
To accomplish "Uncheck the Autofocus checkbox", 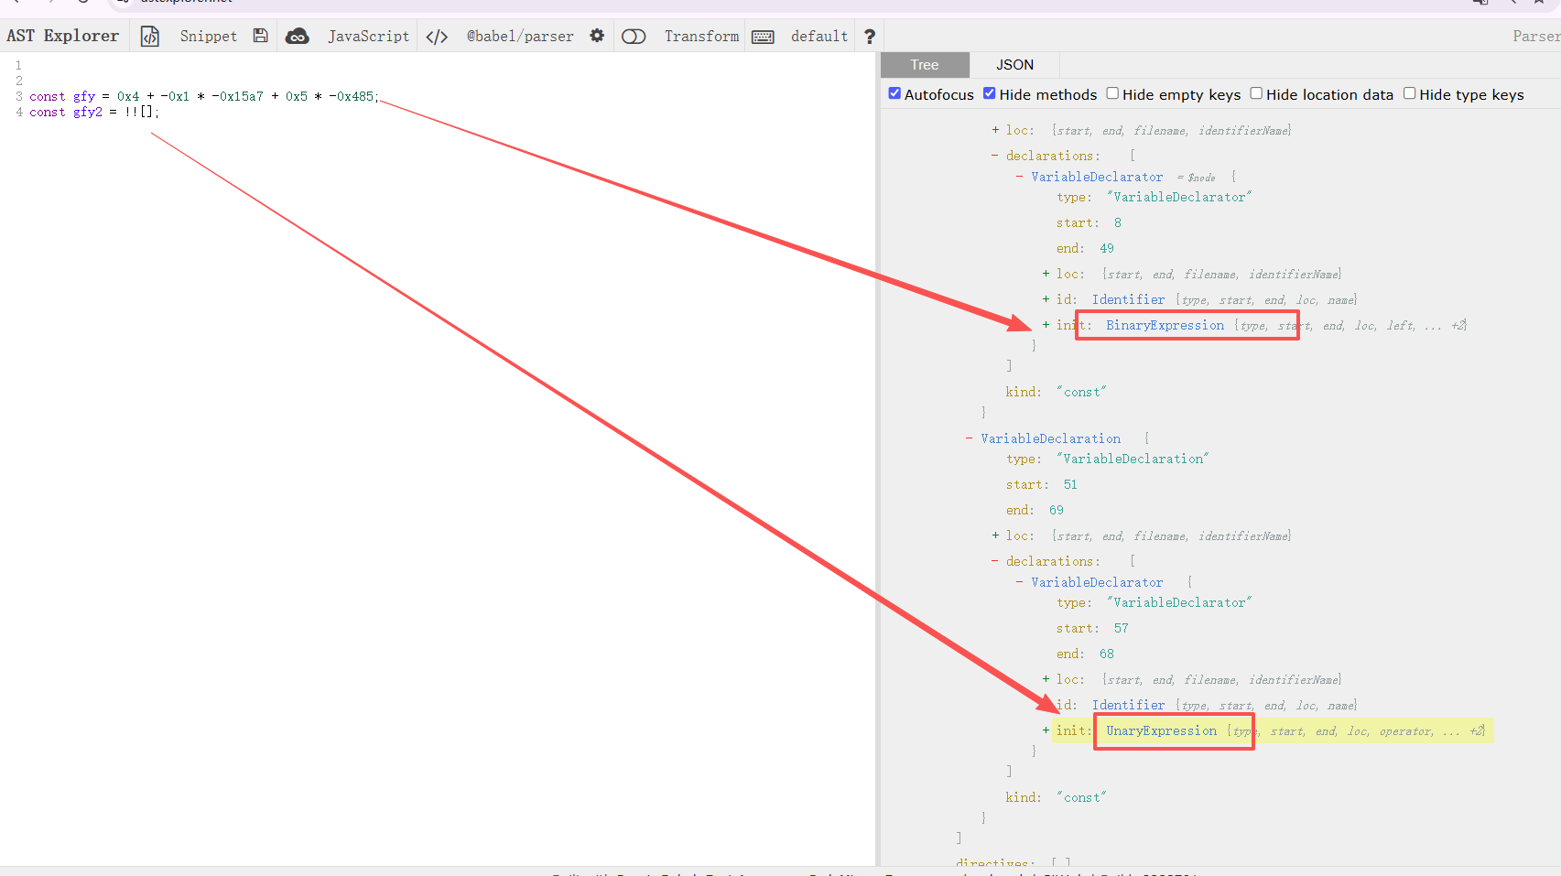I will (x=894, y=93).
